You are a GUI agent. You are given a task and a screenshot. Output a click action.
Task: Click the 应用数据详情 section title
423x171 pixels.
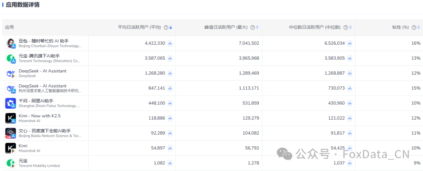(x=23, y=5)
